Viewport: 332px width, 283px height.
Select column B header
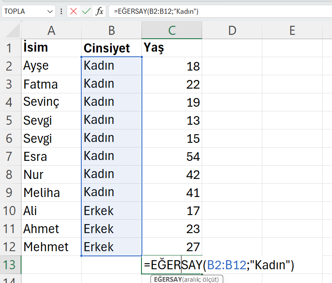(111, 30)
